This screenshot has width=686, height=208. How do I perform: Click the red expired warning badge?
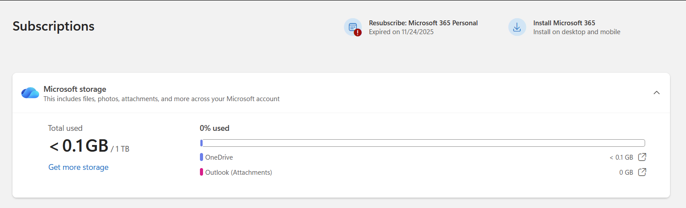[x=358, y=32]
